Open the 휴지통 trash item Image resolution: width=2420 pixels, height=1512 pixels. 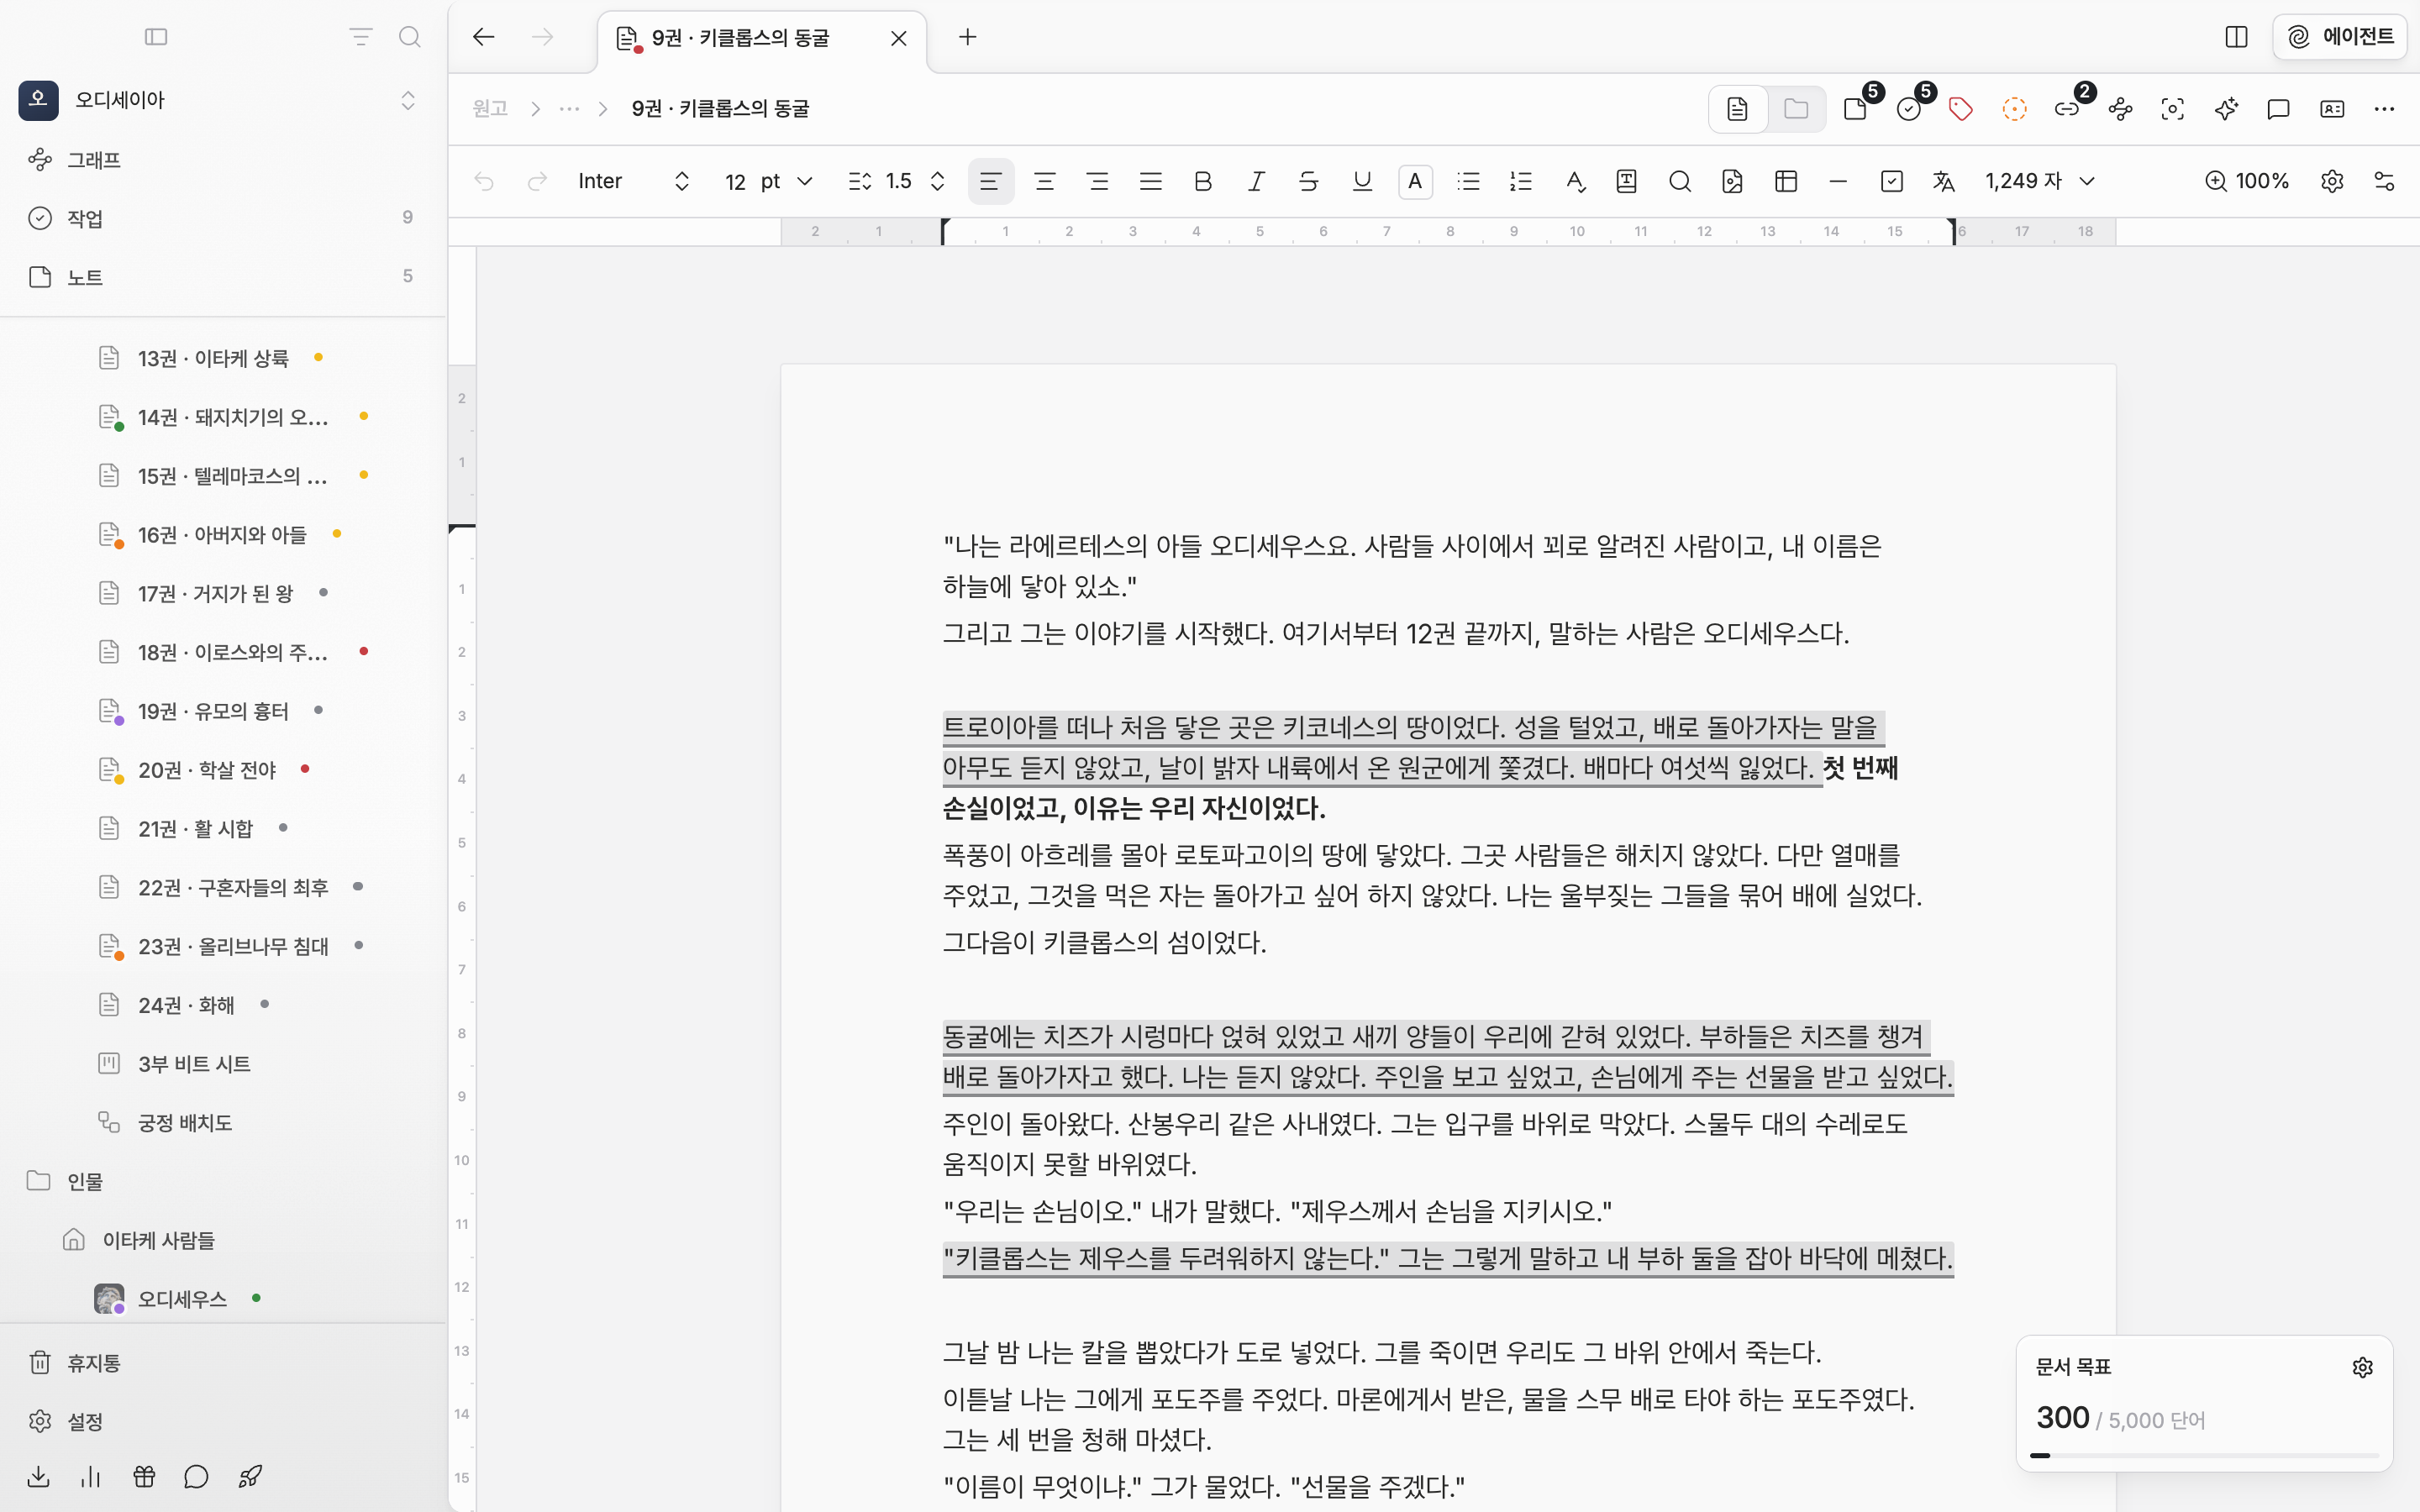[223, 1362]
